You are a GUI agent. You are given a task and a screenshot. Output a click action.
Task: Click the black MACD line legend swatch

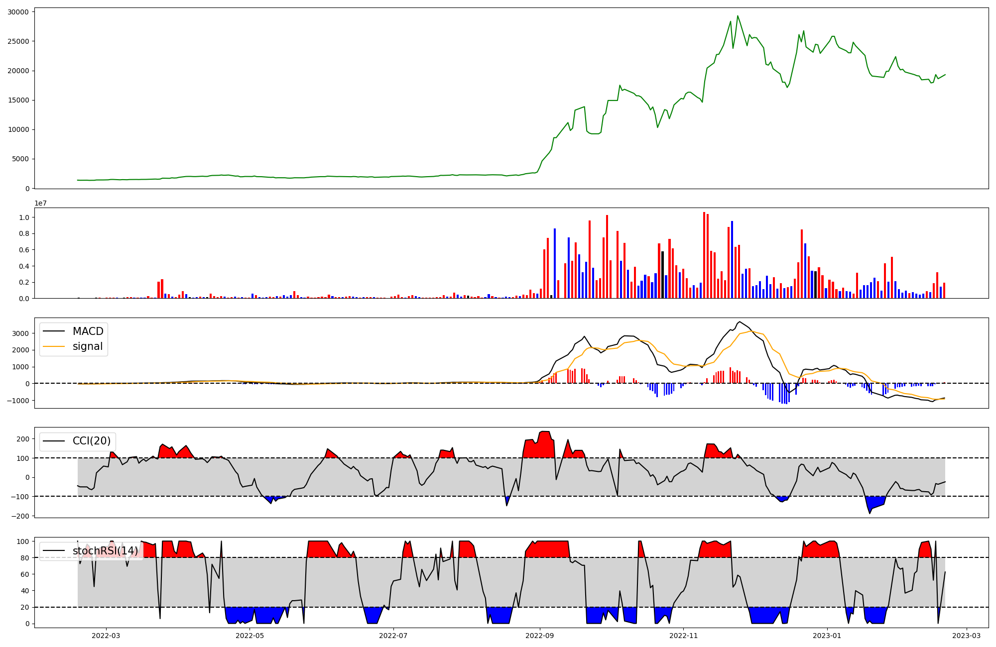click(54, 331)
